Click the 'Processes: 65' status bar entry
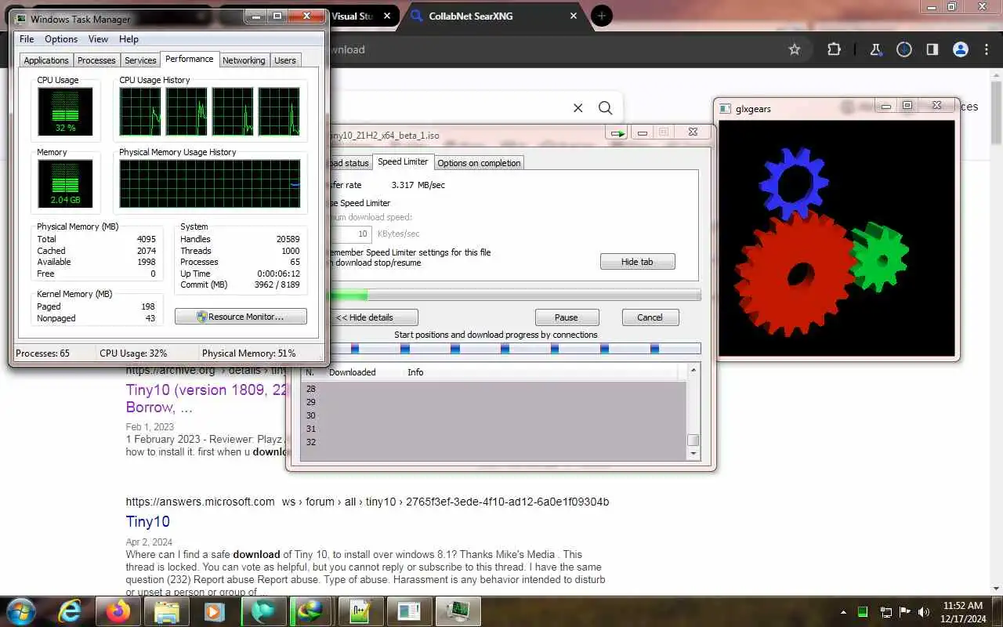Screen dimensions: 1003x627 tap(42, 353)
